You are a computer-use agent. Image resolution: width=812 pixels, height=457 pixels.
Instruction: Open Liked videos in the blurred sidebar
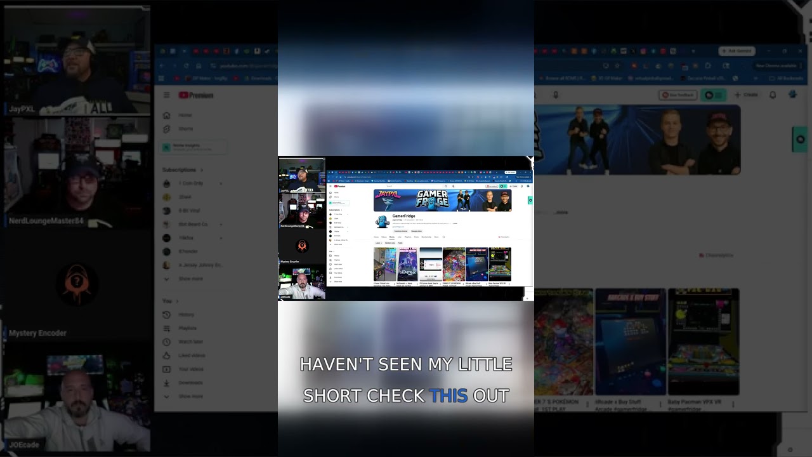[191, 355]
